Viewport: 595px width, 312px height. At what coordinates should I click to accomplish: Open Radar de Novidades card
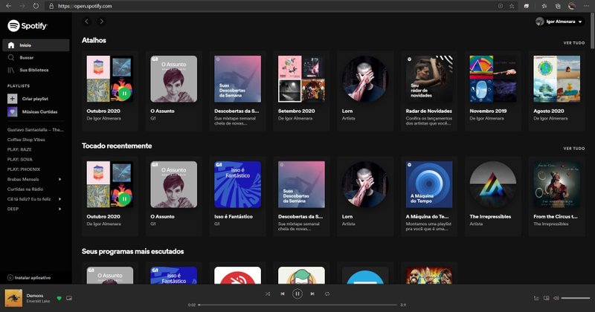429,91
